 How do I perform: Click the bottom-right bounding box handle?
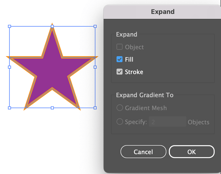(95, 108)
